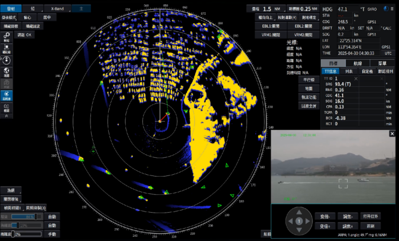Open the day/night mode dropdown
Image resolution: width=399 pixels, height=241 pixels.
9,18
